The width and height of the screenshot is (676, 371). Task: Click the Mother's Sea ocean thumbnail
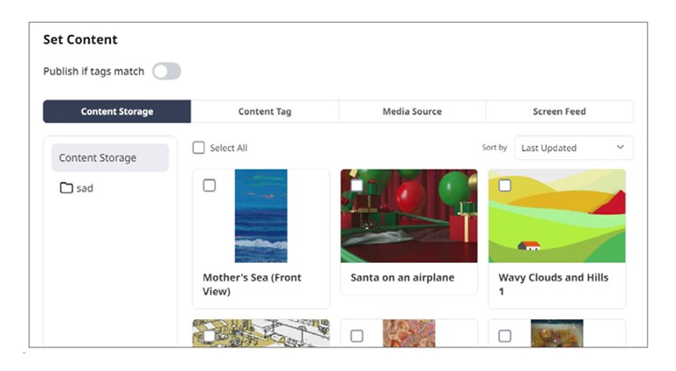click(261, 216)
